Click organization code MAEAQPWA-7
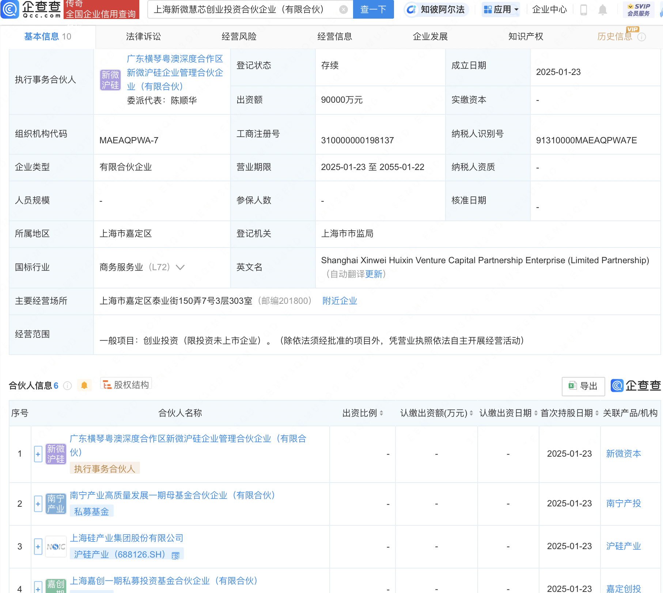 click(129, 140)
